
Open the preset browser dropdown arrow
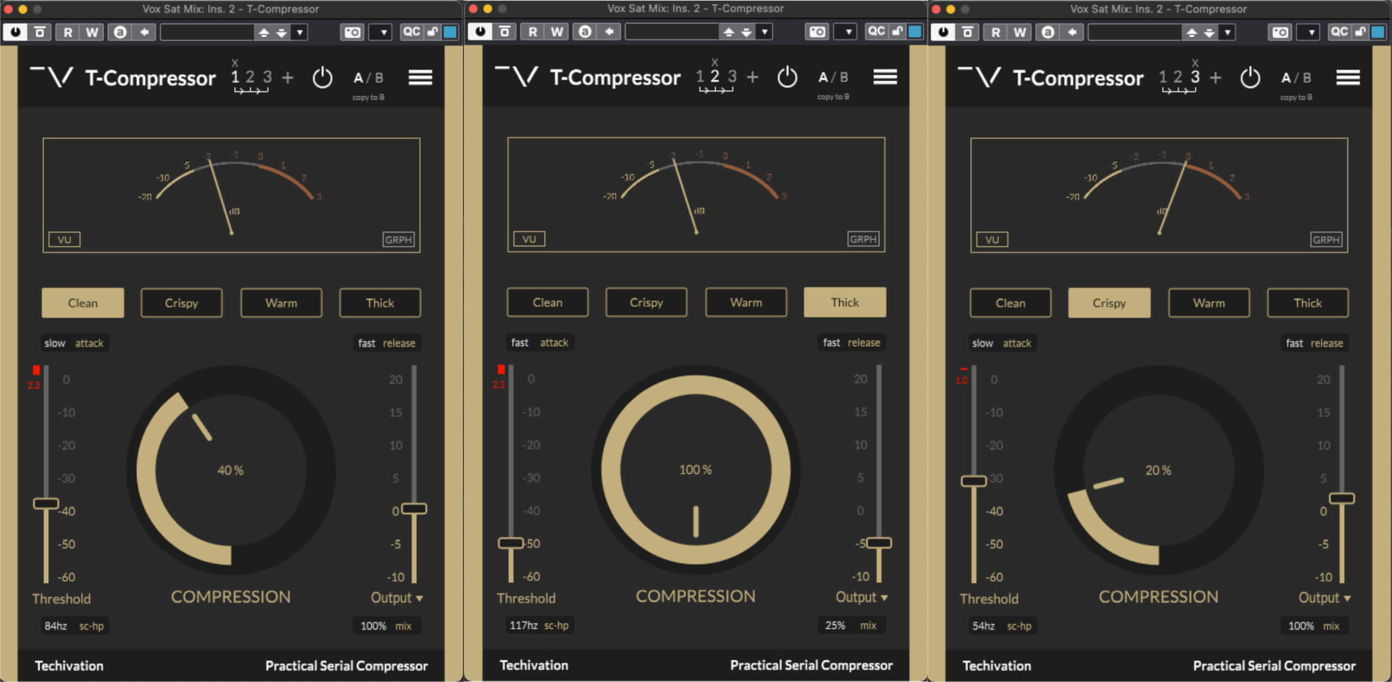[300, 32]
